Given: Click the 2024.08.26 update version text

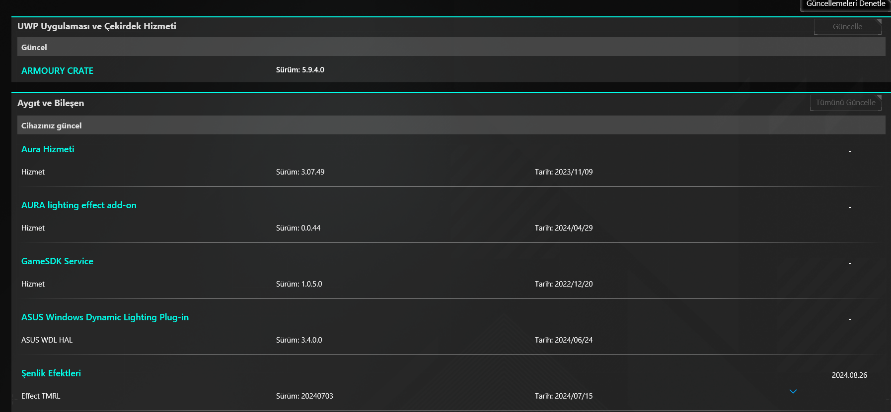Looking at the screenshot, I should coord(849,375).
